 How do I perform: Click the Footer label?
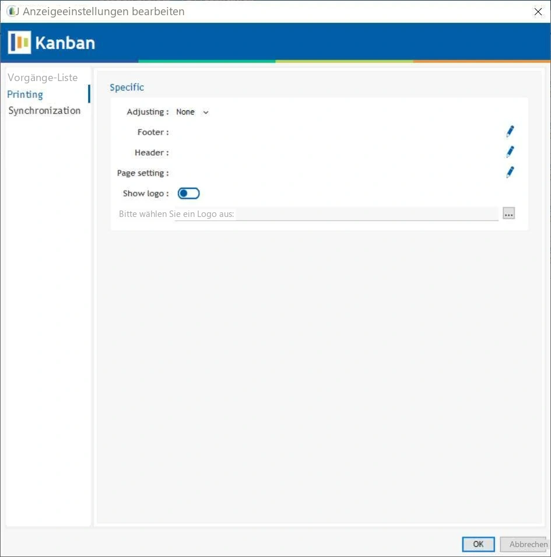[x=153, y=132]
